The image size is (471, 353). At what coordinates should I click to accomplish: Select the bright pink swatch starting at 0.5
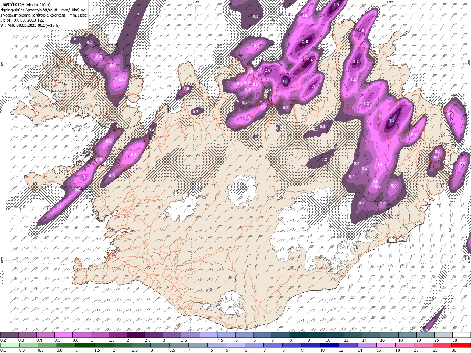(x=64, y=335)
